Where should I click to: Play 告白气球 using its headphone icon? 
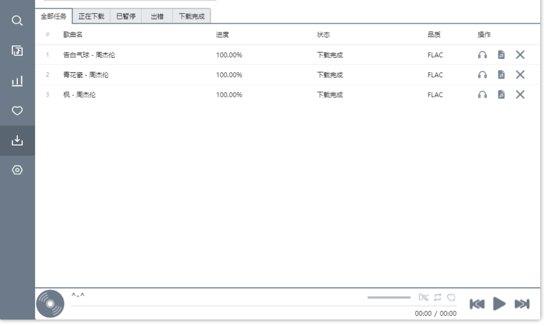[x=482, y=55]
